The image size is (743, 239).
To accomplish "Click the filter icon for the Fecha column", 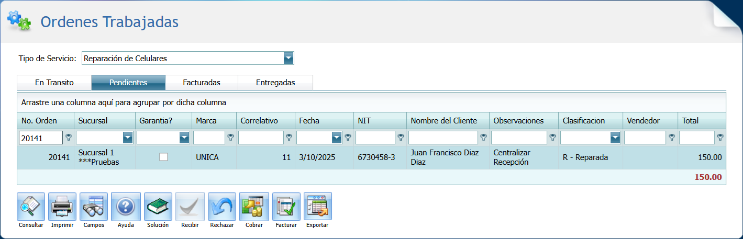I will click(x=348, y=138).
